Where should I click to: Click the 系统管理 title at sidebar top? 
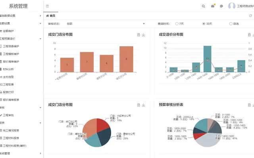(x=18, y=6)
